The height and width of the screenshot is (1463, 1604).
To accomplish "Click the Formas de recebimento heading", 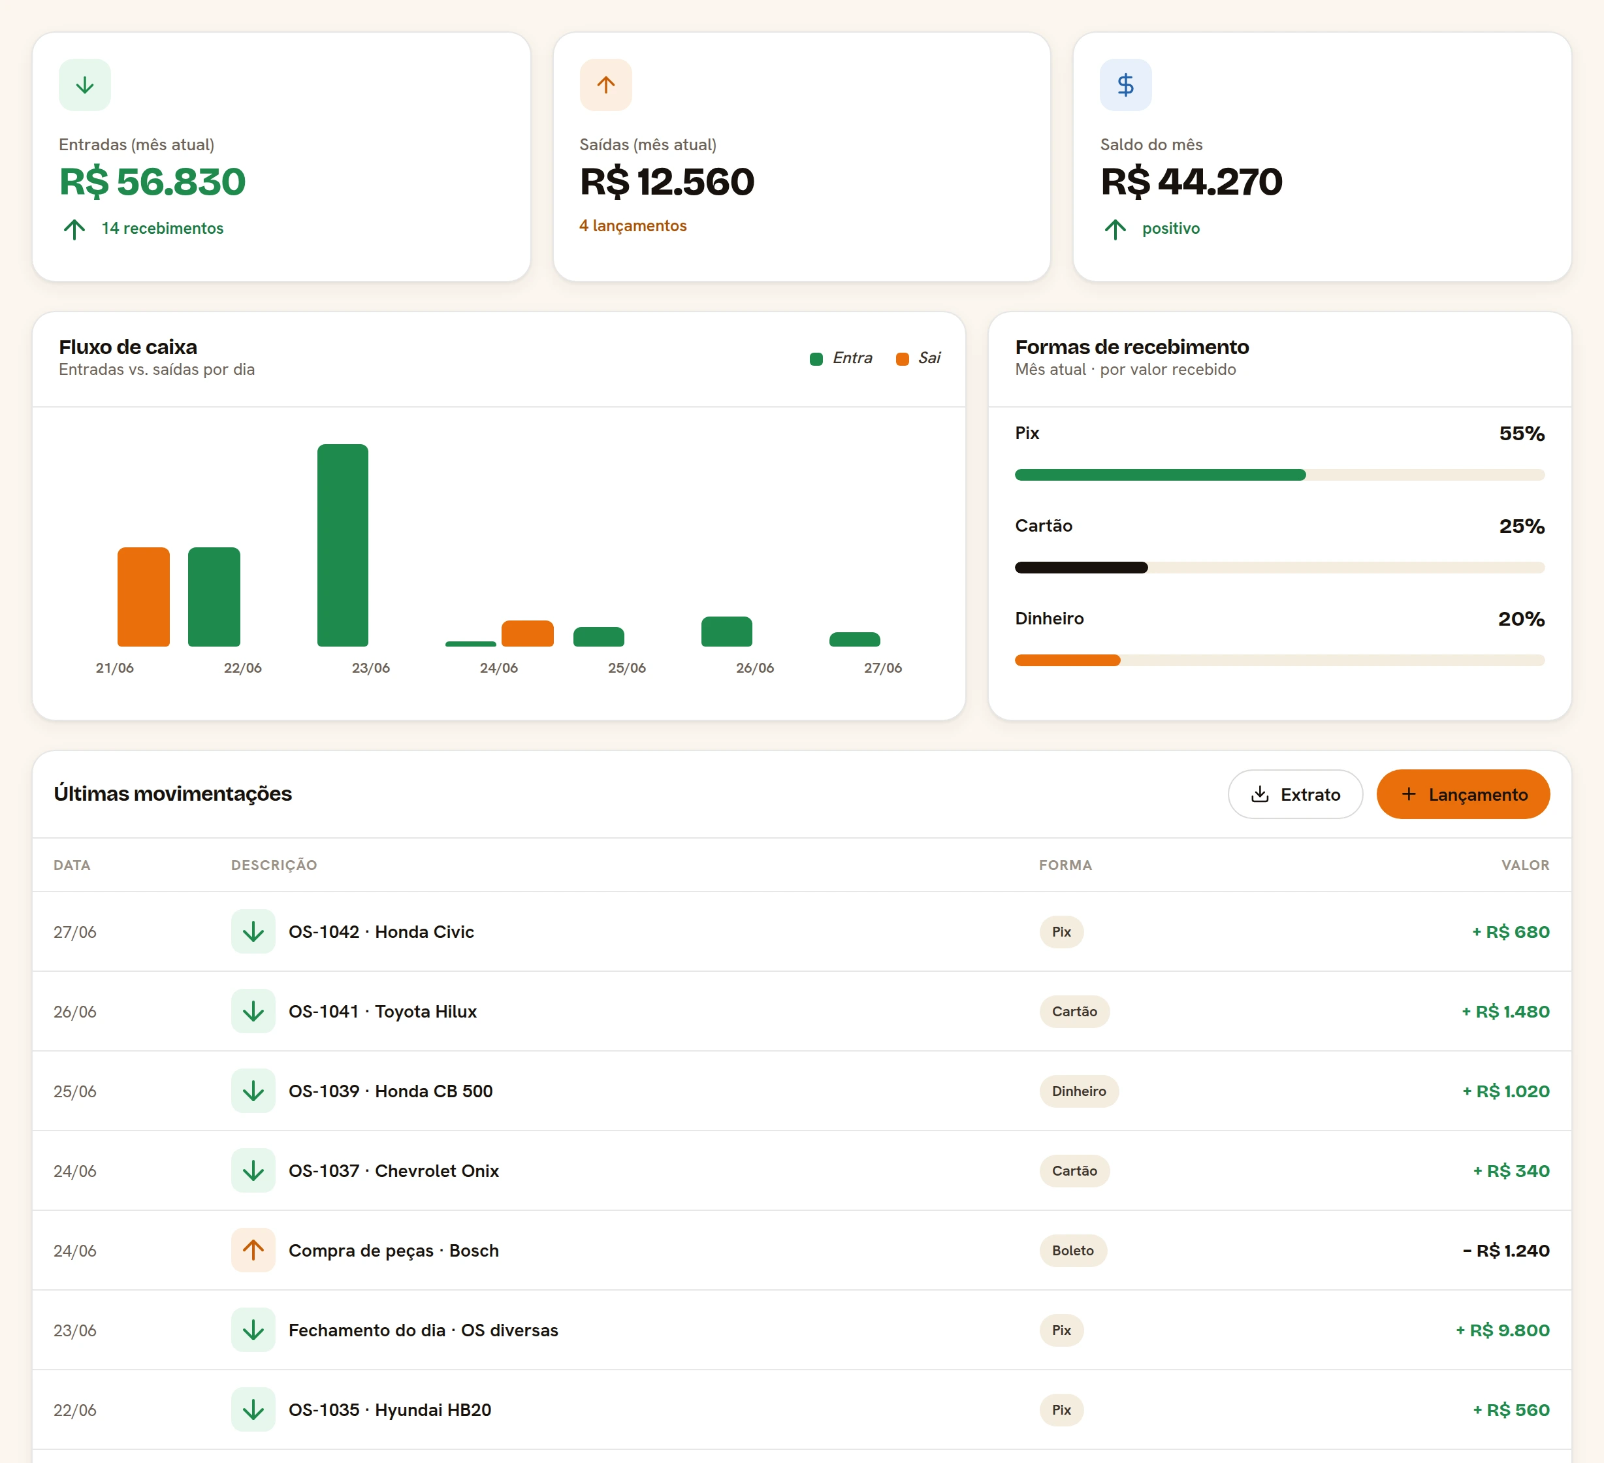I will pos(1131,347).
